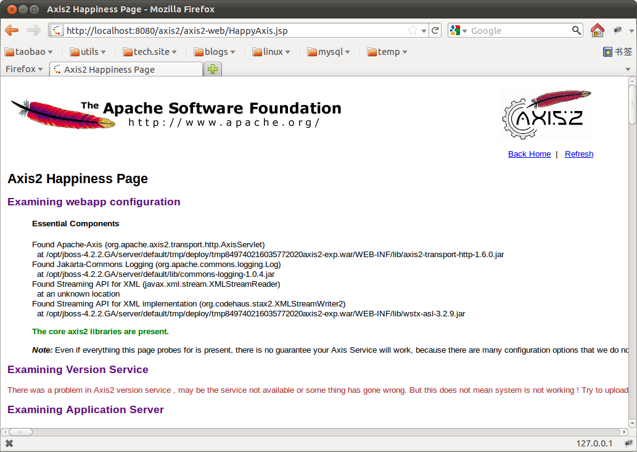
Task: Expand the URL history dropdown arrow
Action: (424, 31)
